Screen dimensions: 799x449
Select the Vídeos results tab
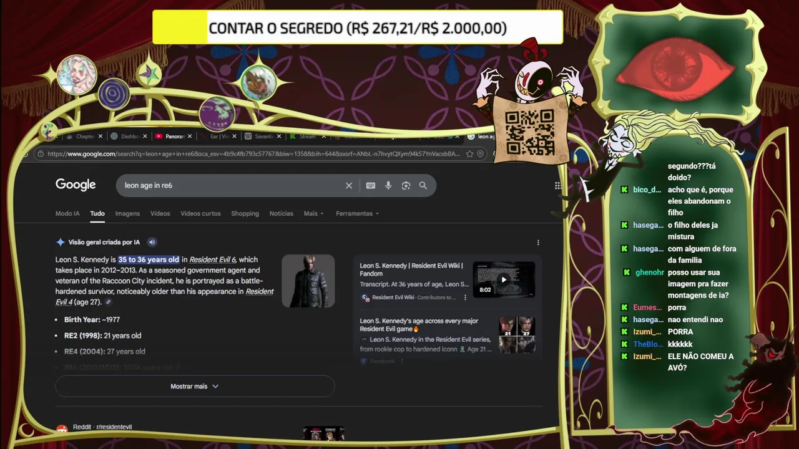[x=160, y=213]
